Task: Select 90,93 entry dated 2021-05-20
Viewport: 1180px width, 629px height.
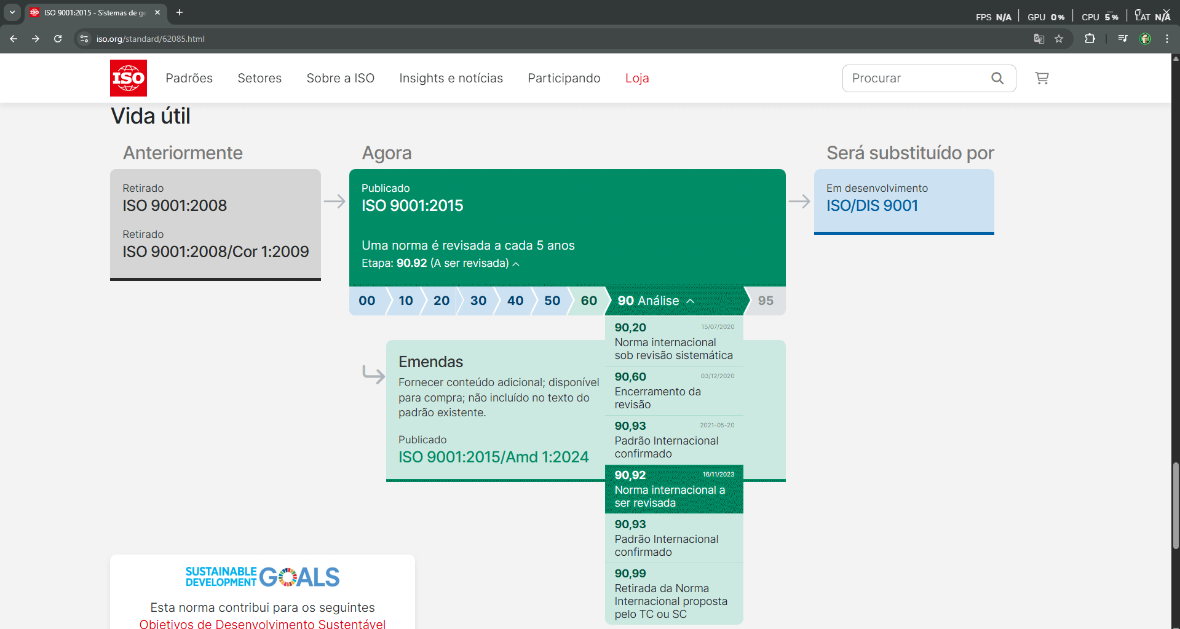Action: click(675, 440)
